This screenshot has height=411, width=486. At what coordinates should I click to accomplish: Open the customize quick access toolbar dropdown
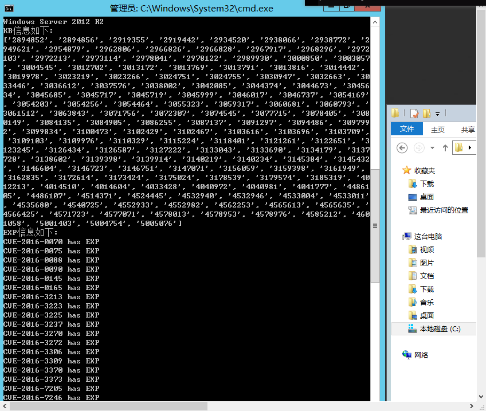437,114
